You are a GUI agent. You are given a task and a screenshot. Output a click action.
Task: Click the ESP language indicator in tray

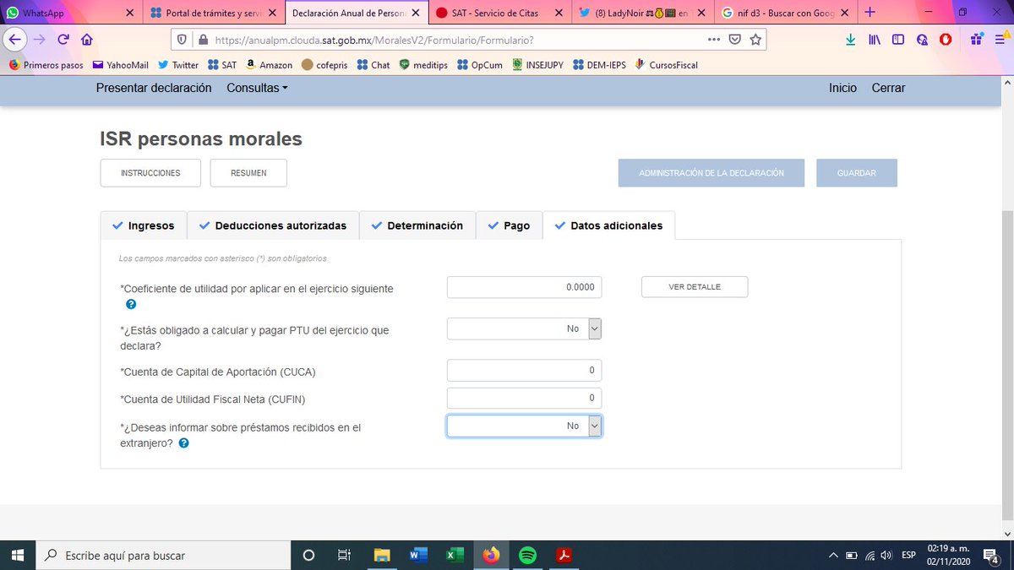click(x=908, y=555)
